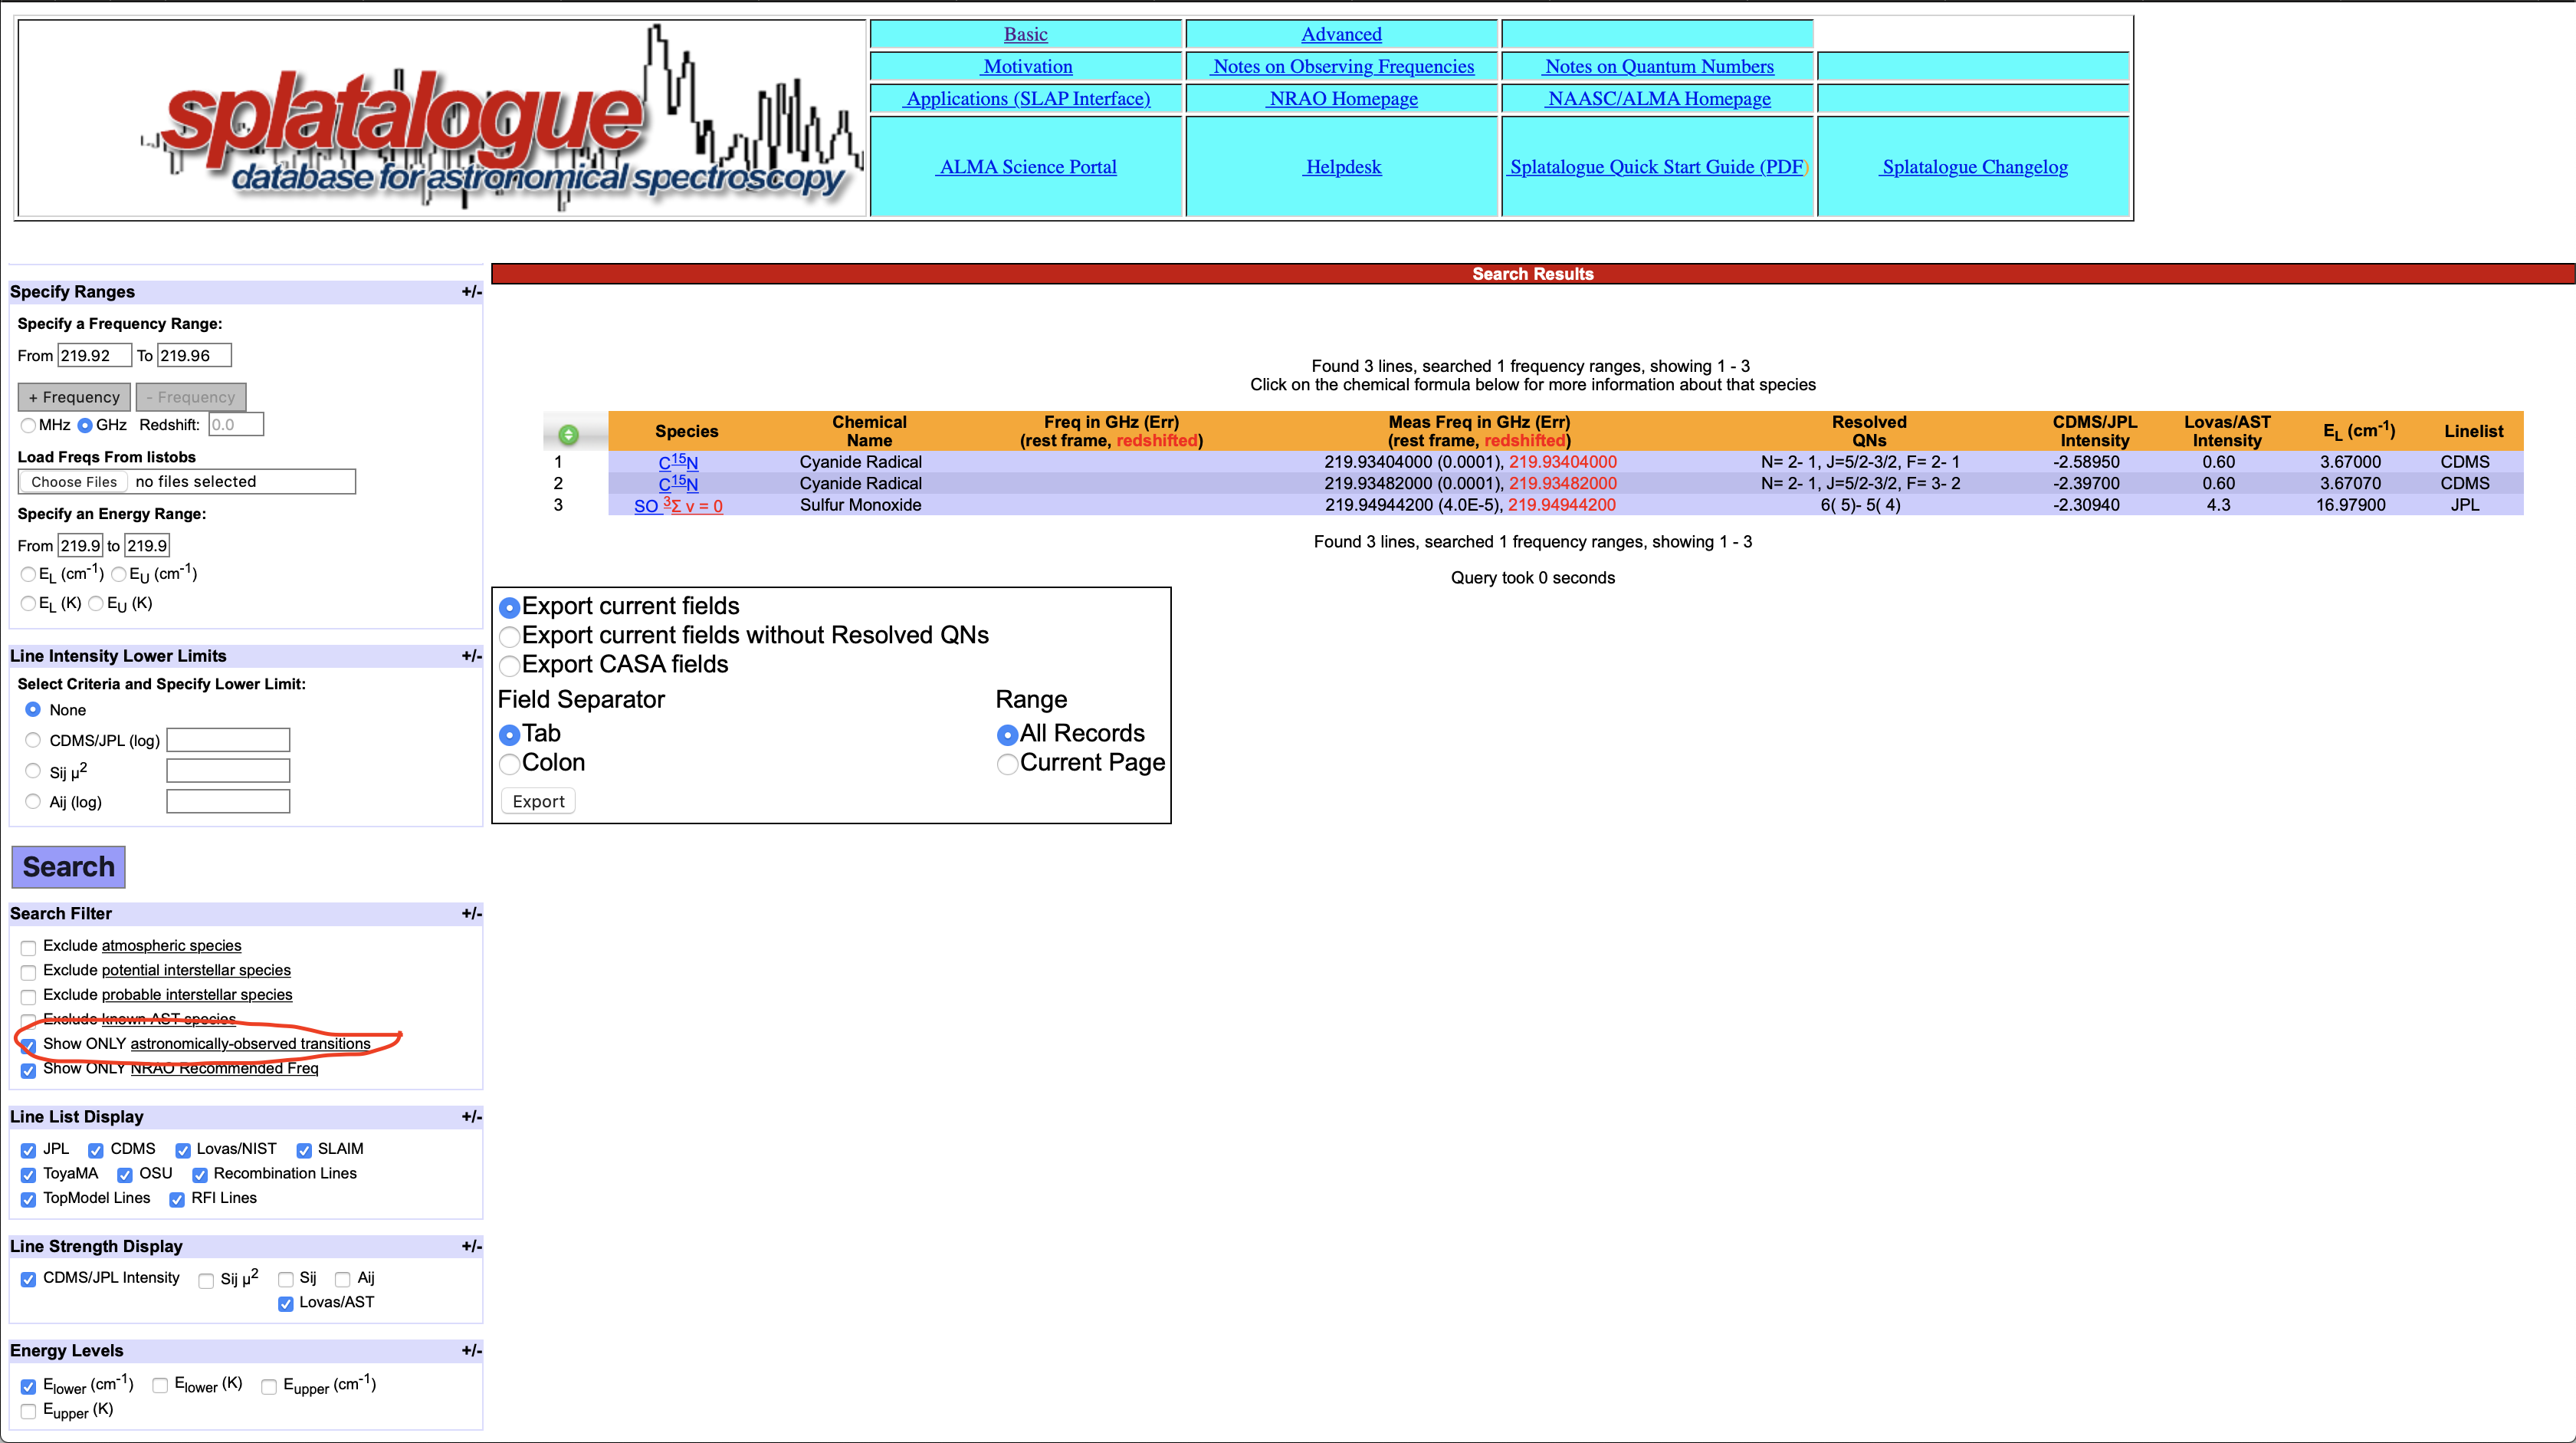Toggle Exclude atmospheric species checkbox

pyautogui.click(x=28, y=948)
